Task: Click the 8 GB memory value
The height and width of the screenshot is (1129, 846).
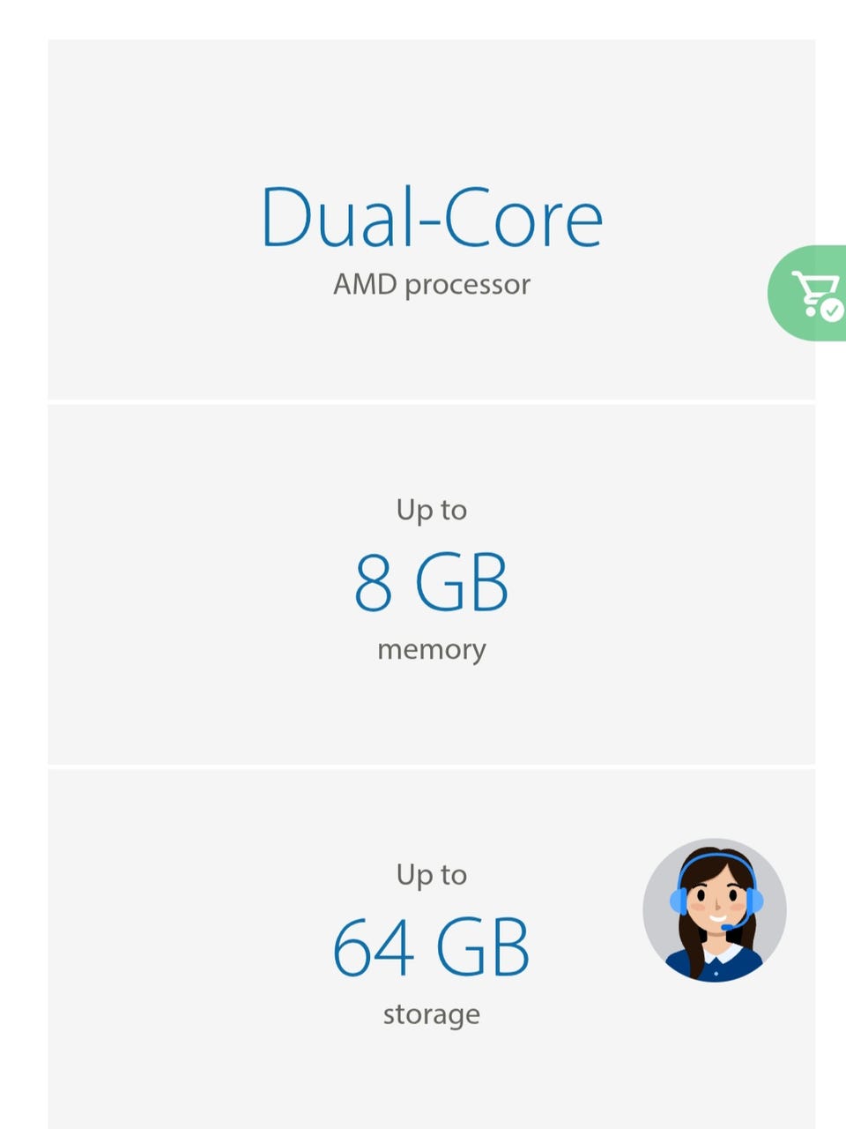Action: click(432, 583)
